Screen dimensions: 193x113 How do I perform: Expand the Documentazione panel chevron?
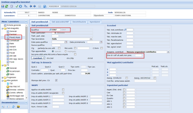[x=26, y=103]
